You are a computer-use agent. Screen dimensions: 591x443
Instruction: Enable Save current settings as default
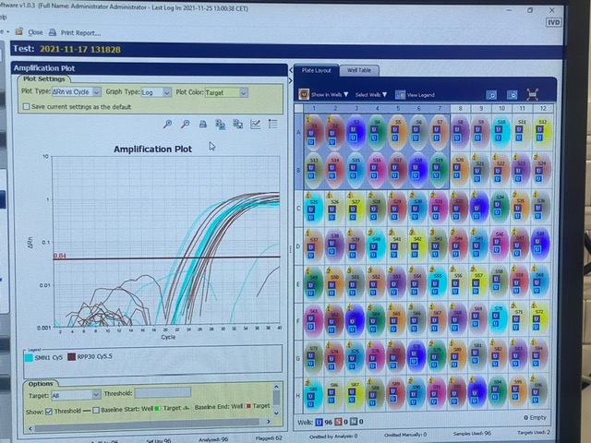coord(25,107)
